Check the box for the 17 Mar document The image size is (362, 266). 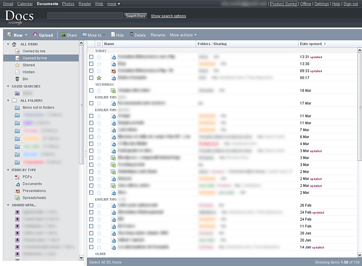(x=91, y=103)
